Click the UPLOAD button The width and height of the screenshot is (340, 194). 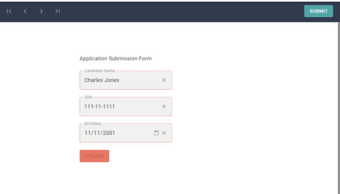coord(94,156)
